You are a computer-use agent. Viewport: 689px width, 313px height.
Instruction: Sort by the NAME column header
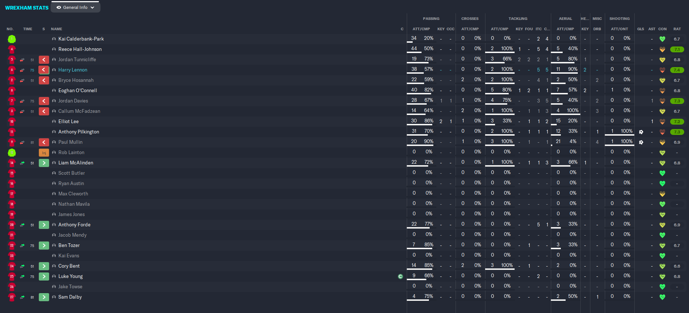point(57,29)
